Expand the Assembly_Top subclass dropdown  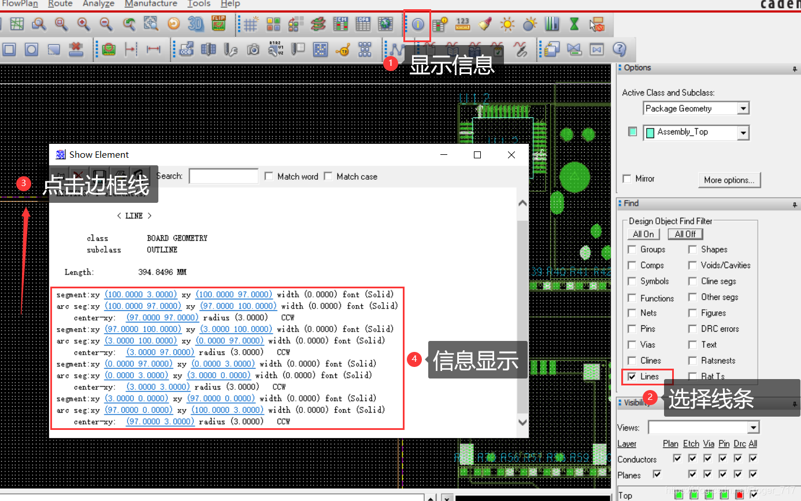pyautogui.click(x=743, y=132)
